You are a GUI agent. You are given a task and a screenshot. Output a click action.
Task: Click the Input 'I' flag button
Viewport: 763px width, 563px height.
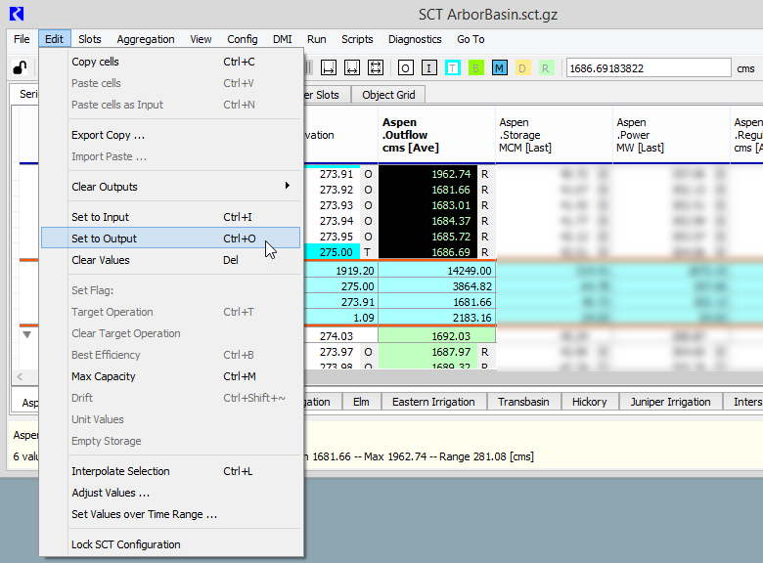coord(428,68)
